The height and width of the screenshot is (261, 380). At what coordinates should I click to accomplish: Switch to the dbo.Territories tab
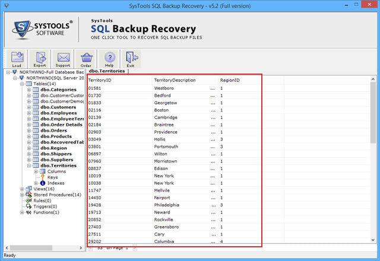[107, 71]
